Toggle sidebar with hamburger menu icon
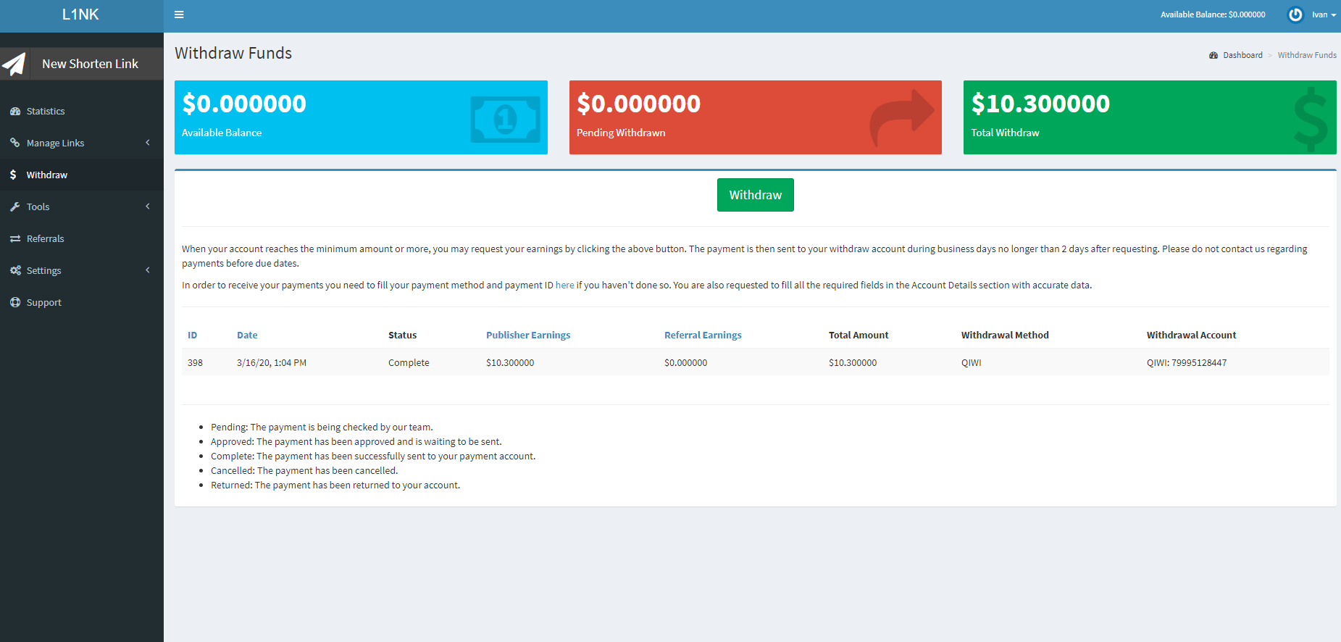Viewport: 1341px width, 642px height. point(179,14)
